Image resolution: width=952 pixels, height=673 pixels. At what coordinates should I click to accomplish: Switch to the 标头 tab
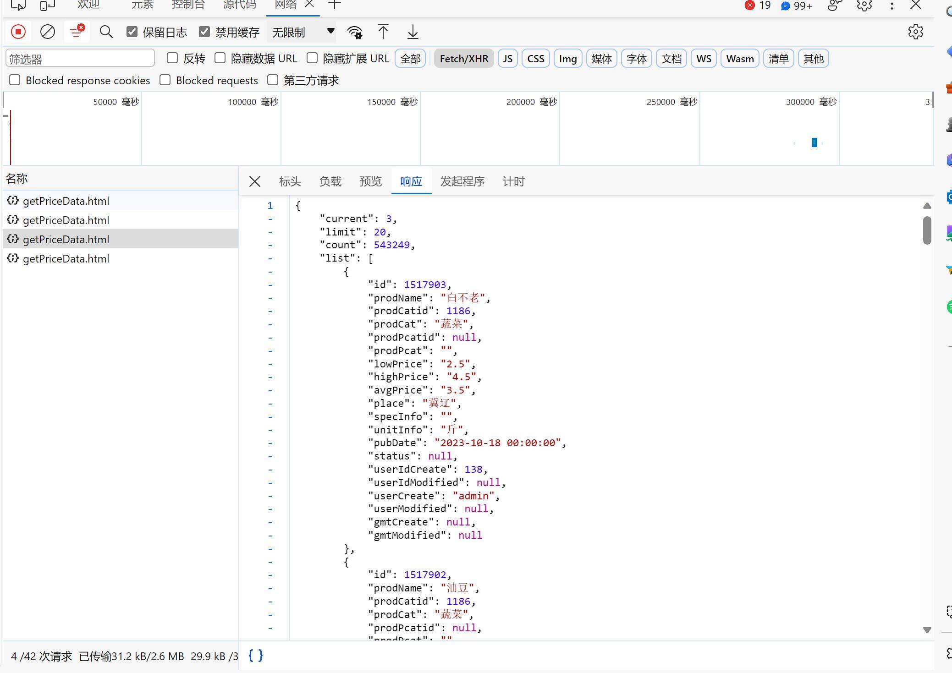290,181
